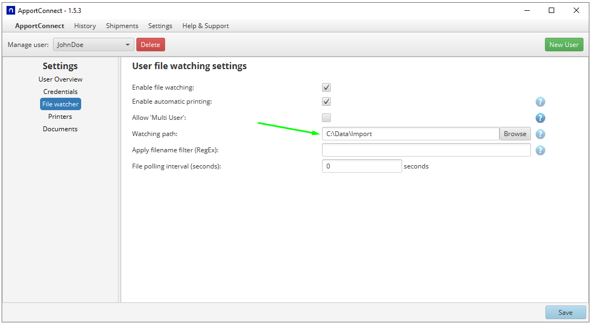This screenshot has height=324, width=591.
Task: Save the file watcher settings
Action: (565, 312)
